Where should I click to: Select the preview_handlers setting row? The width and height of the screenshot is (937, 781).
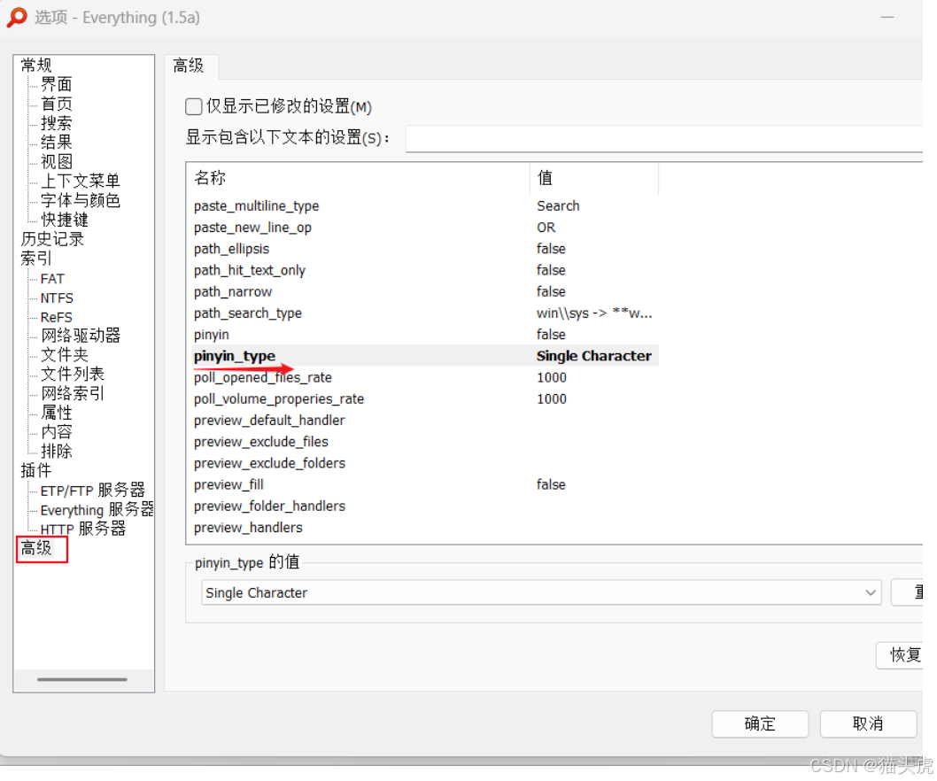(x=425, y=529)
